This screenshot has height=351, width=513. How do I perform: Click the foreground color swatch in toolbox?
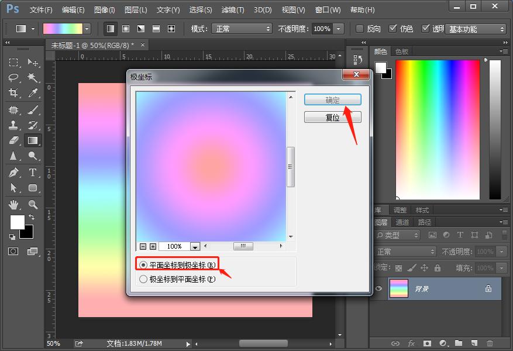(17, 222)
